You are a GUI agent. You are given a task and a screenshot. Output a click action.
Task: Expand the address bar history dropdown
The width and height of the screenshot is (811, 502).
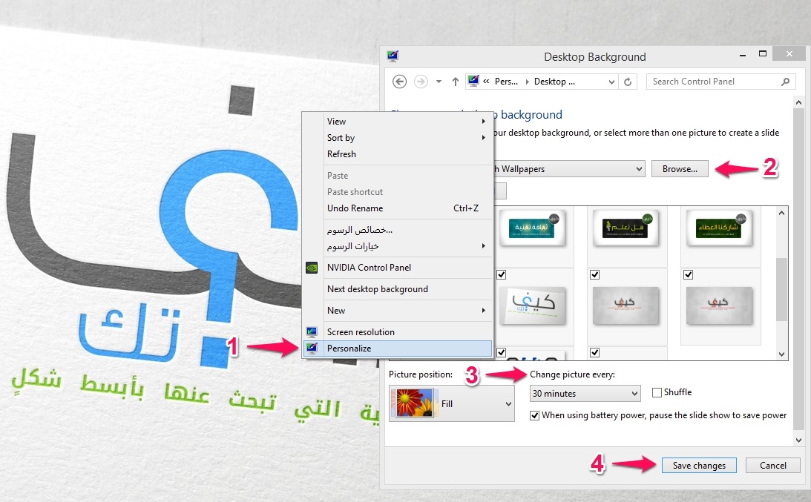[611, 82]
